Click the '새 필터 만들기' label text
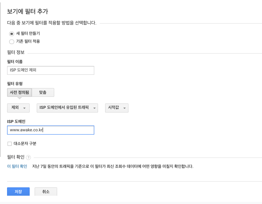262x204 pixels. 28,33
